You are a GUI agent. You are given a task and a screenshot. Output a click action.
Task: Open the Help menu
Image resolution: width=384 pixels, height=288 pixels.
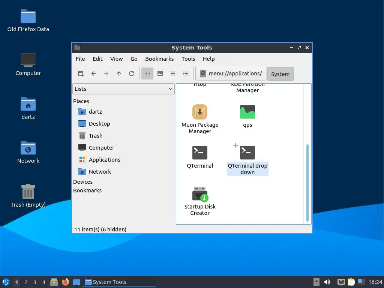(x=208, y=59)
